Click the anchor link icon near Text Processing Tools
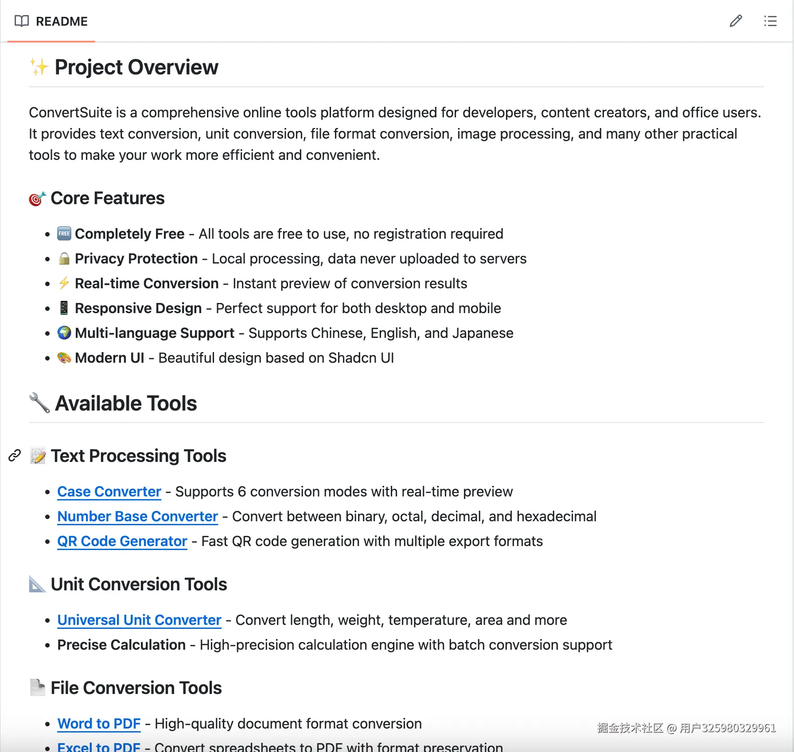The height and width of the screenshot is (752, 794). [x=15, y=456]
